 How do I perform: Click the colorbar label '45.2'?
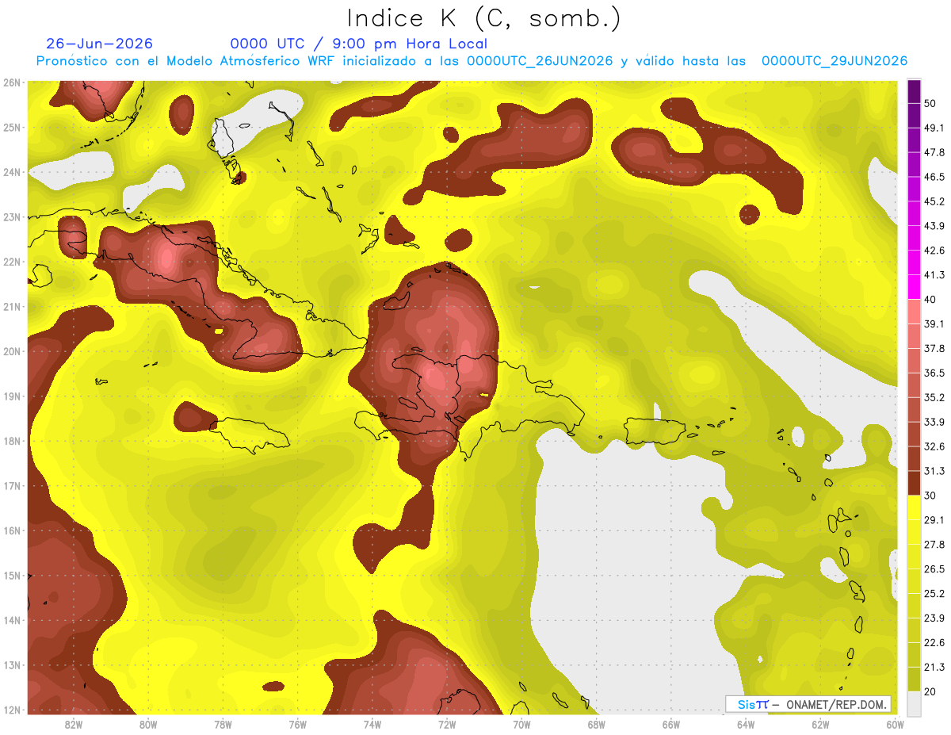(x=934, y=201)
